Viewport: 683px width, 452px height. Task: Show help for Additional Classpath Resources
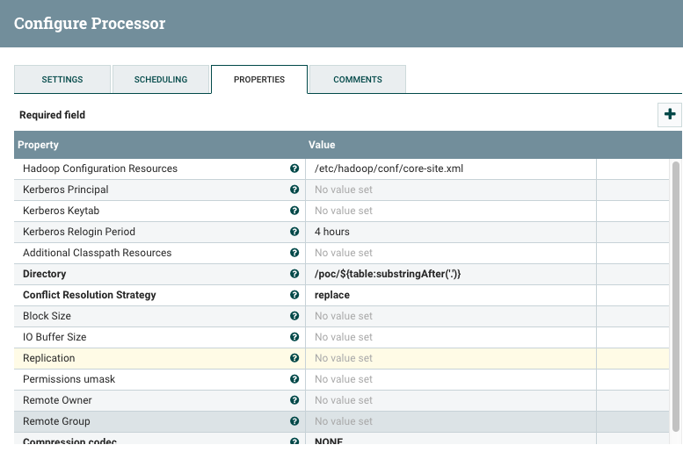click(x=294, y=253)
